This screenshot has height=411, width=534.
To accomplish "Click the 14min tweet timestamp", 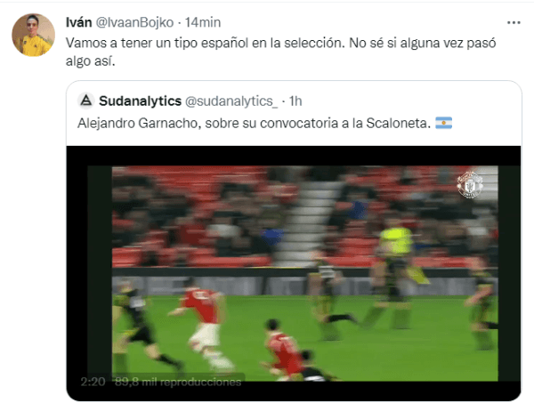I will 203,22.
